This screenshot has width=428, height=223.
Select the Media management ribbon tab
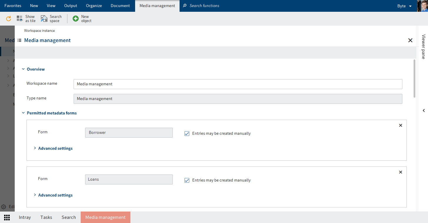157,6
